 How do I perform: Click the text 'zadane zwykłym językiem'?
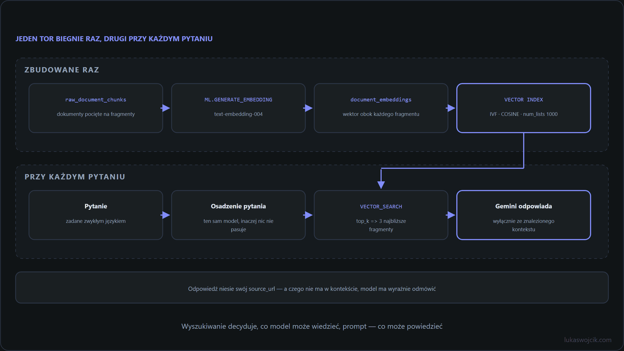click(96, 221)
